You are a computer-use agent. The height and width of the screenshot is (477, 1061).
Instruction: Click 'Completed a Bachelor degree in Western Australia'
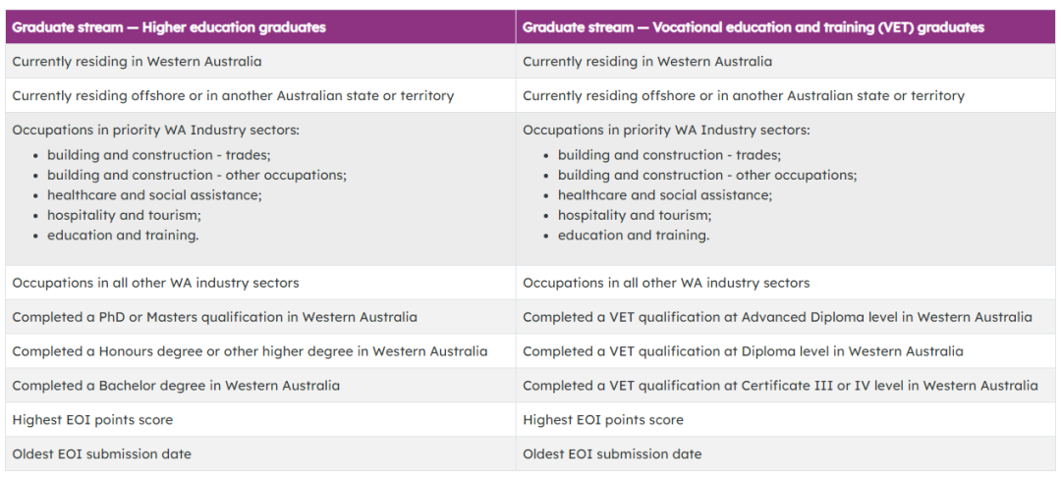[x=176, y=386]
